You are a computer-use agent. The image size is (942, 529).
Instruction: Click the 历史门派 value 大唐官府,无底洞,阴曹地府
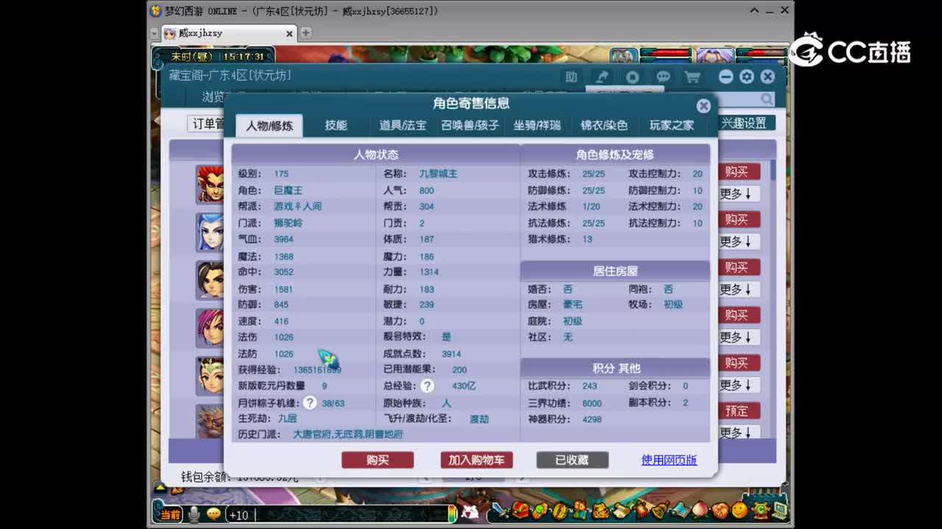[347, 434]
